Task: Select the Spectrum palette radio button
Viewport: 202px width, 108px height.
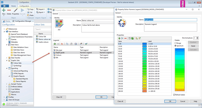Action: point(176,46)
